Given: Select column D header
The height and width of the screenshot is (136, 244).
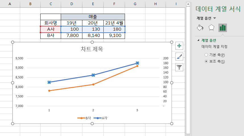Looking at the screenshot, I should tap(72, 4).
